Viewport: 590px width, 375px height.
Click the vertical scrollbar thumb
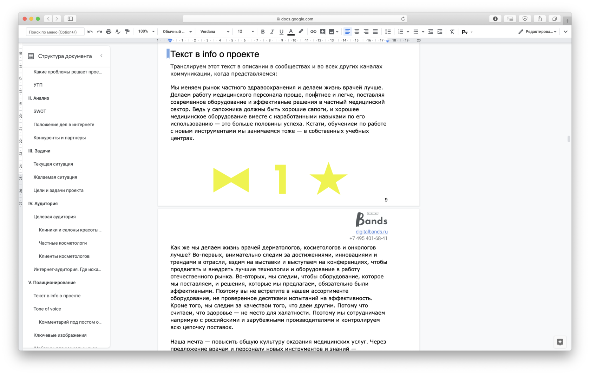coord(569,139)
